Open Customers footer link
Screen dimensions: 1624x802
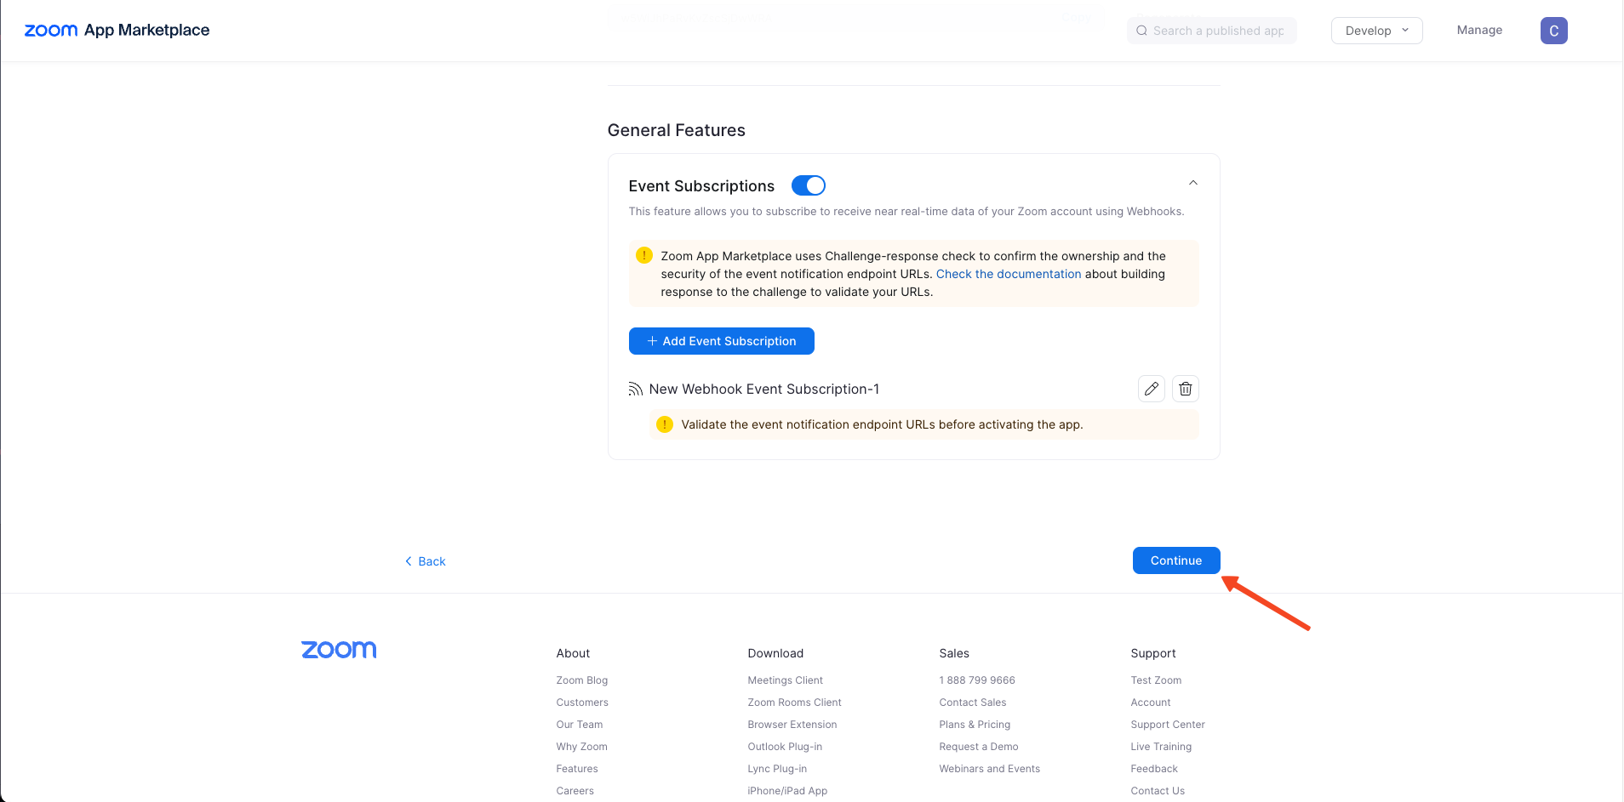coord(582,702)
